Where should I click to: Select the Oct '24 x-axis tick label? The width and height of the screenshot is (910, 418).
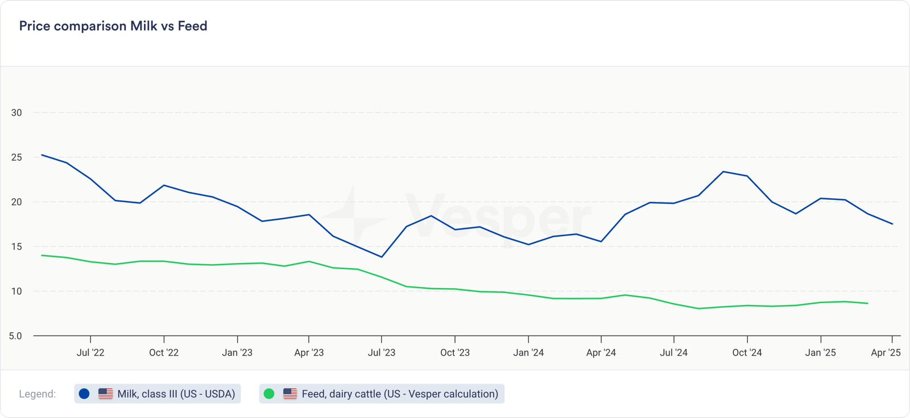coord(747,353)
